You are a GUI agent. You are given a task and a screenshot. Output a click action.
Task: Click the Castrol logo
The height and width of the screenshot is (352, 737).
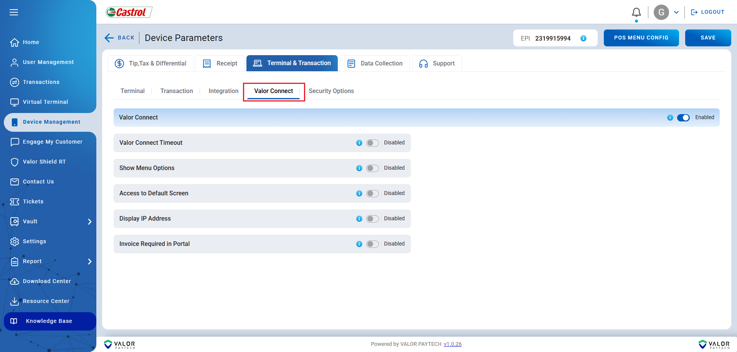tap(129, 12)
